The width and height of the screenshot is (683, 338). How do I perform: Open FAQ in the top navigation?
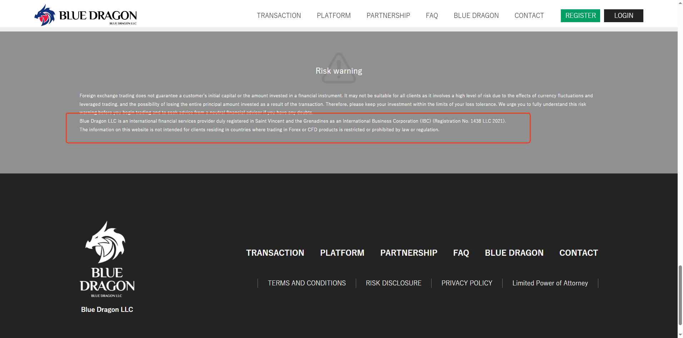tap(432, 16)
